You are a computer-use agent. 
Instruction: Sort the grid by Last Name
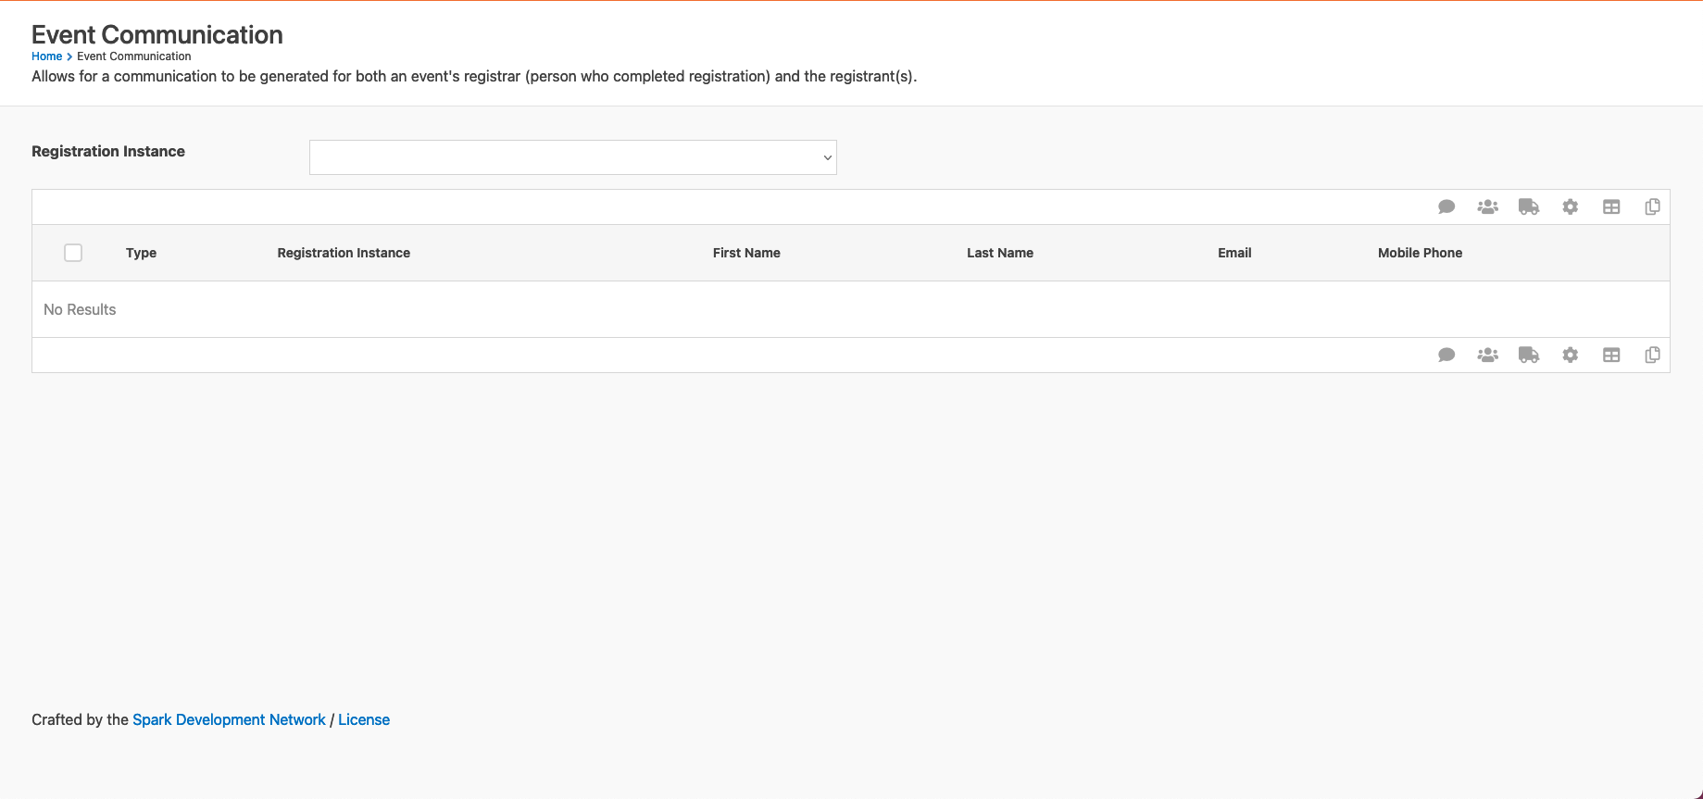point(1000,253)
